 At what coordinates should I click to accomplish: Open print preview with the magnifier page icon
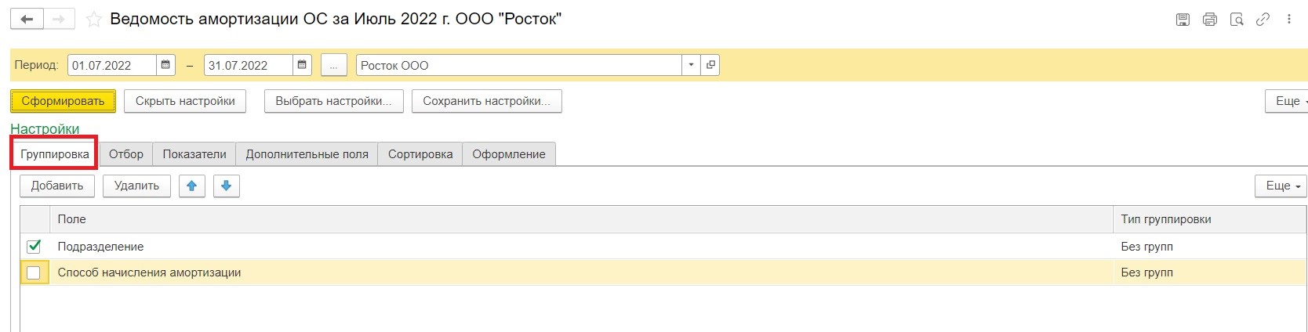click(1237, 20)
